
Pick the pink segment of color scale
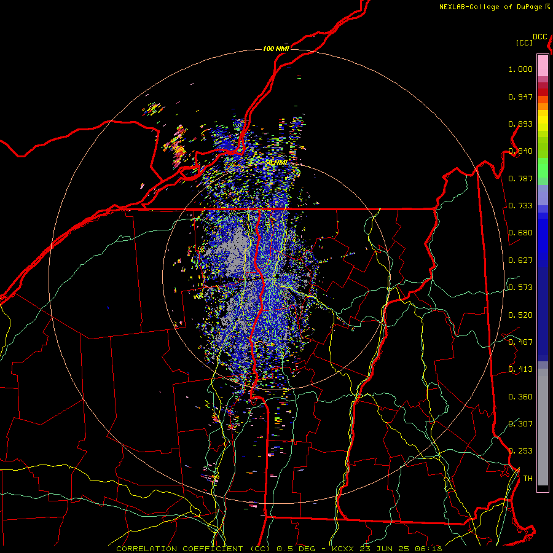(543, 66)
